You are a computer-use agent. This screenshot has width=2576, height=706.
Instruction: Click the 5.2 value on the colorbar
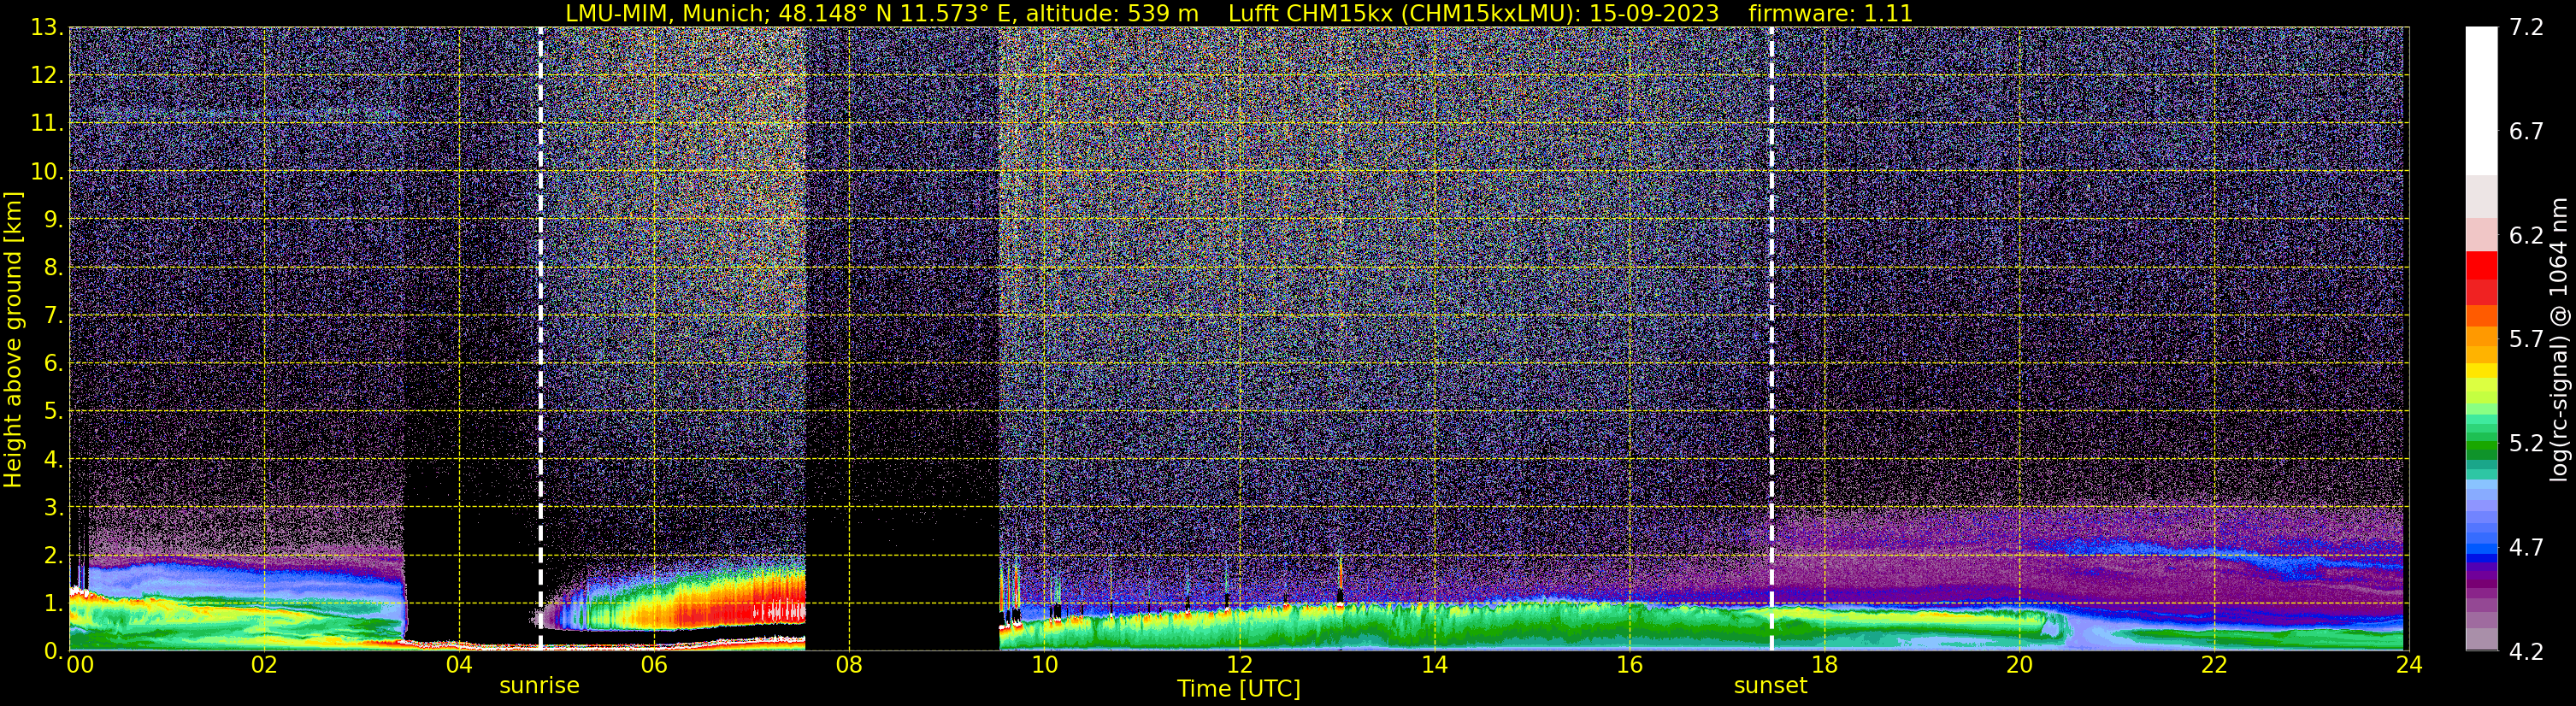[x=2526, y=443]
